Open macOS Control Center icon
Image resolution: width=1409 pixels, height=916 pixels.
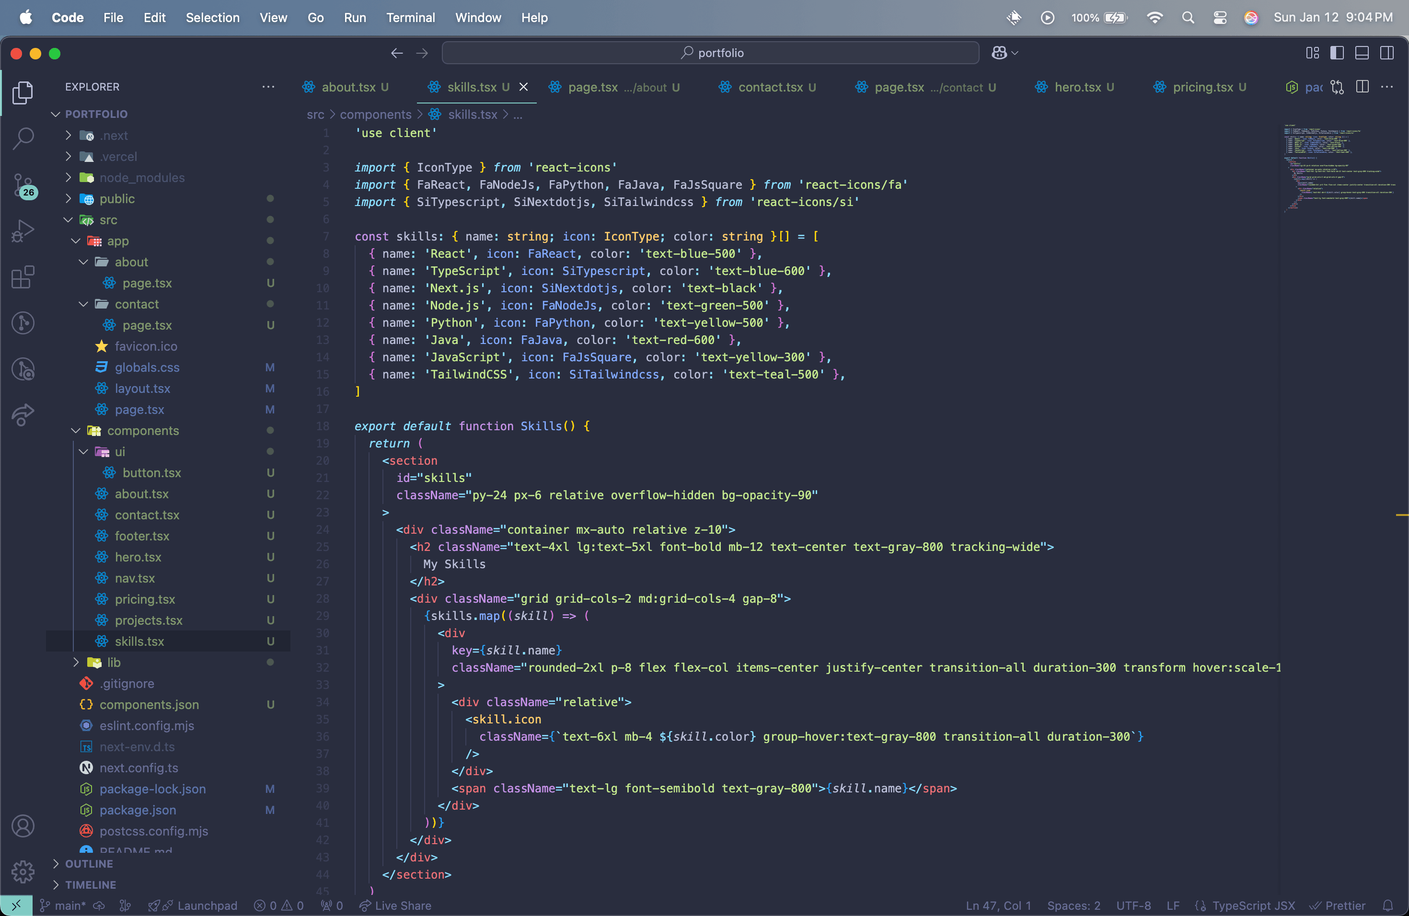[x=1220, y=18]
